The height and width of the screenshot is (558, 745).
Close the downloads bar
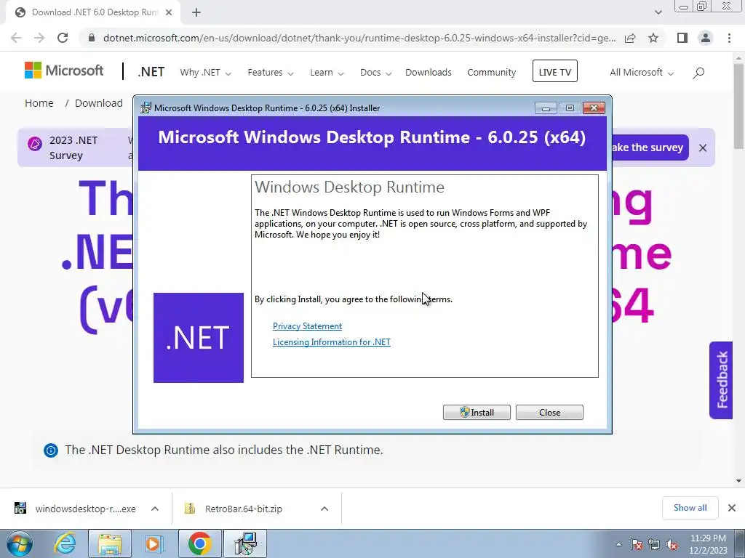[732, 508]
